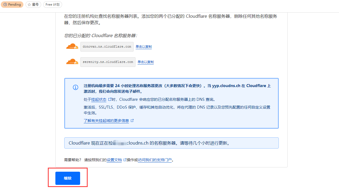Open the Free 计划 plan badge

click(x=53, y=5)
